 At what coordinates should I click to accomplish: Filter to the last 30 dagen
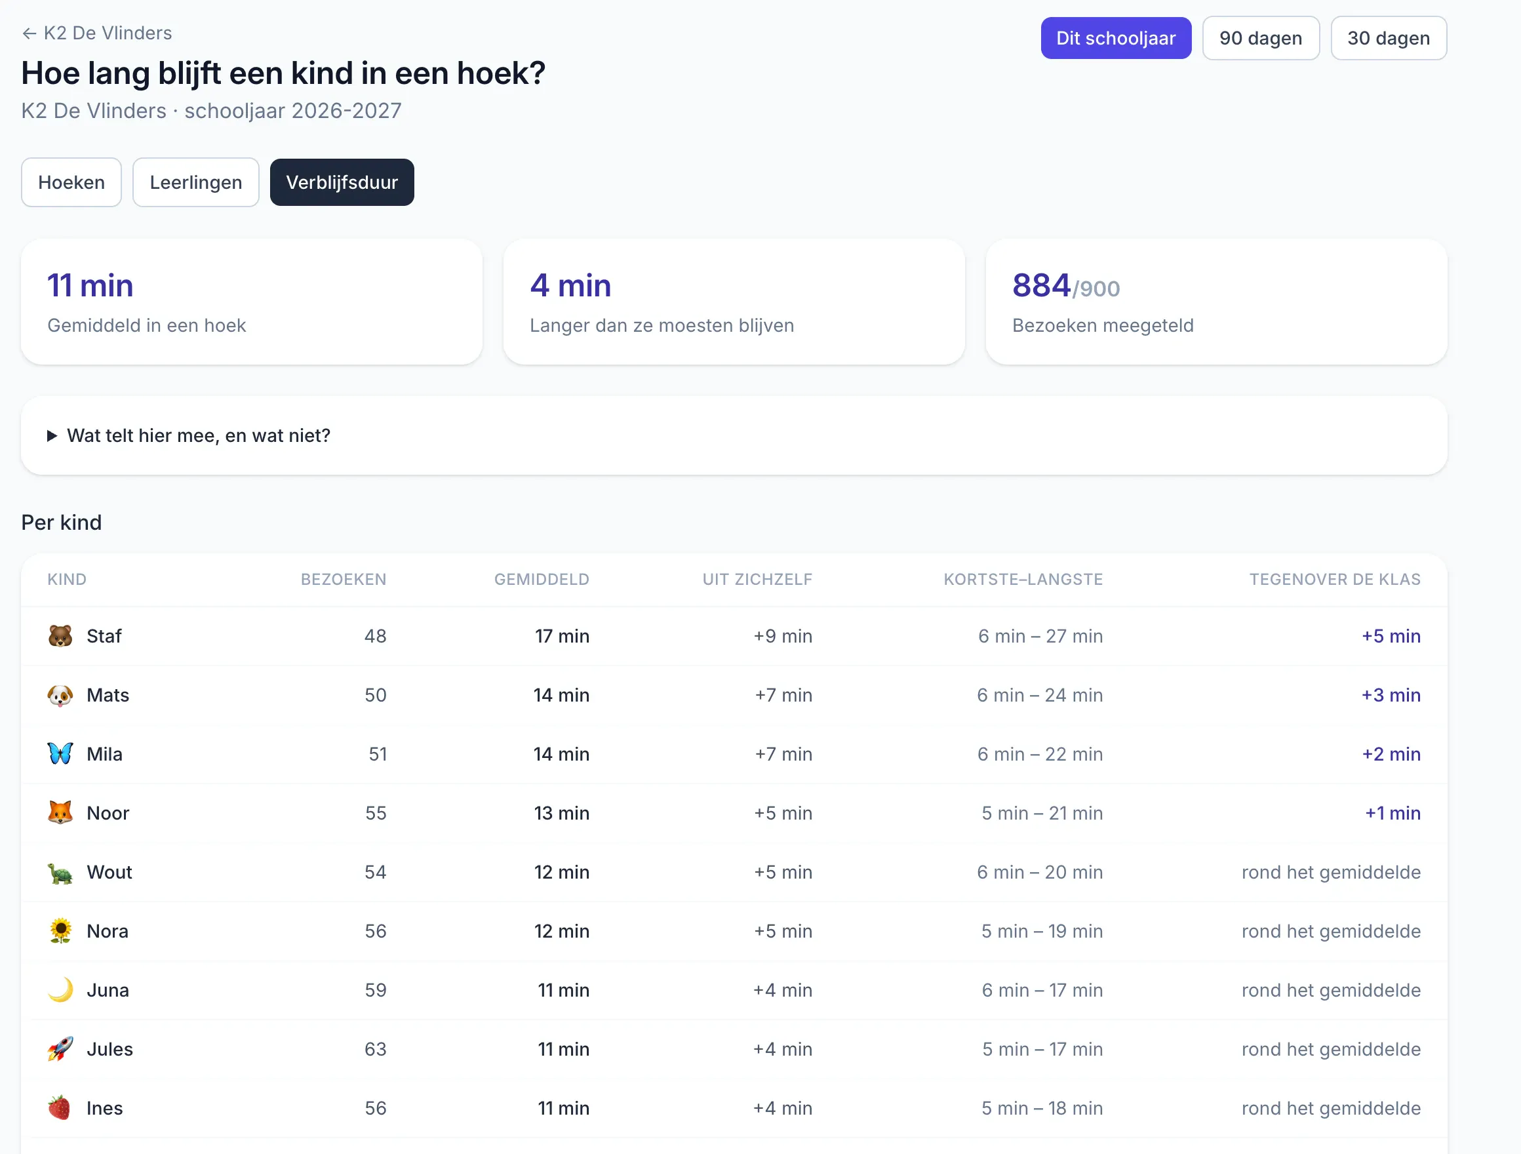click(x=1389, y=38)
